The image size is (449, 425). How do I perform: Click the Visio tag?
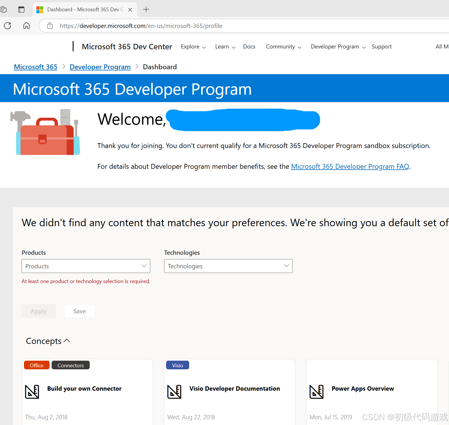click(x=178, y=365)
